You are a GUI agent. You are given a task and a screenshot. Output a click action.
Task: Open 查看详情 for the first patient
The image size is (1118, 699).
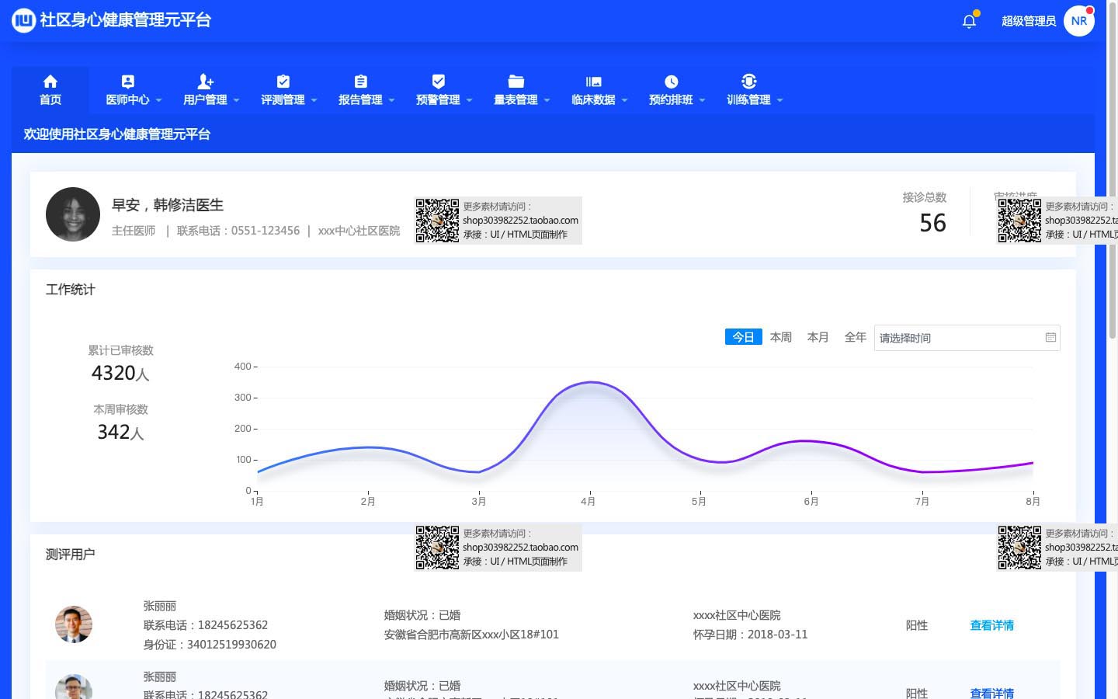[x=991, y=625]
